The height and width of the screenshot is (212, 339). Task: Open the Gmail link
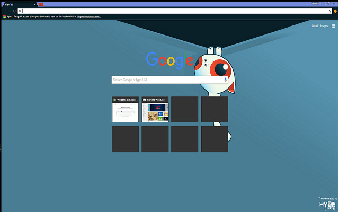315,26
